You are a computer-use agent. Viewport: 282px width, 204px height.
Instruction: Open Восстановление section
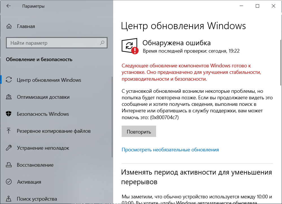[x=35, y=165]
